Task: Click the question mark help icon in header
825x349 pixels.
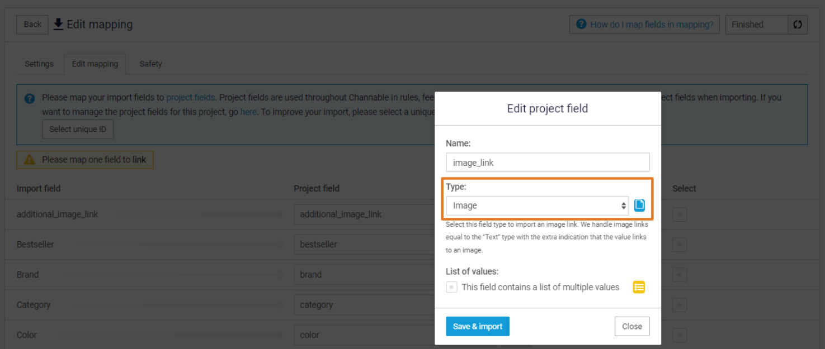Action: [x=581, y=24]
